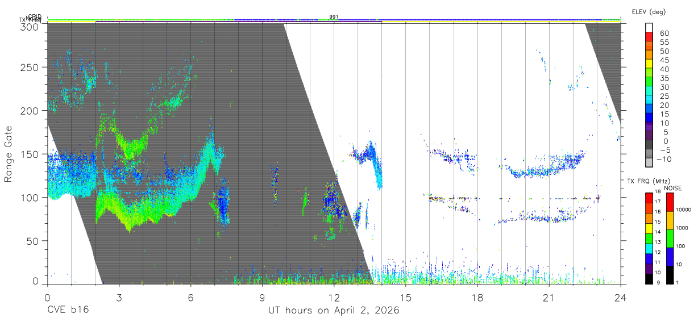Pick the orange segment of the NOISE bar

(670, 220)
